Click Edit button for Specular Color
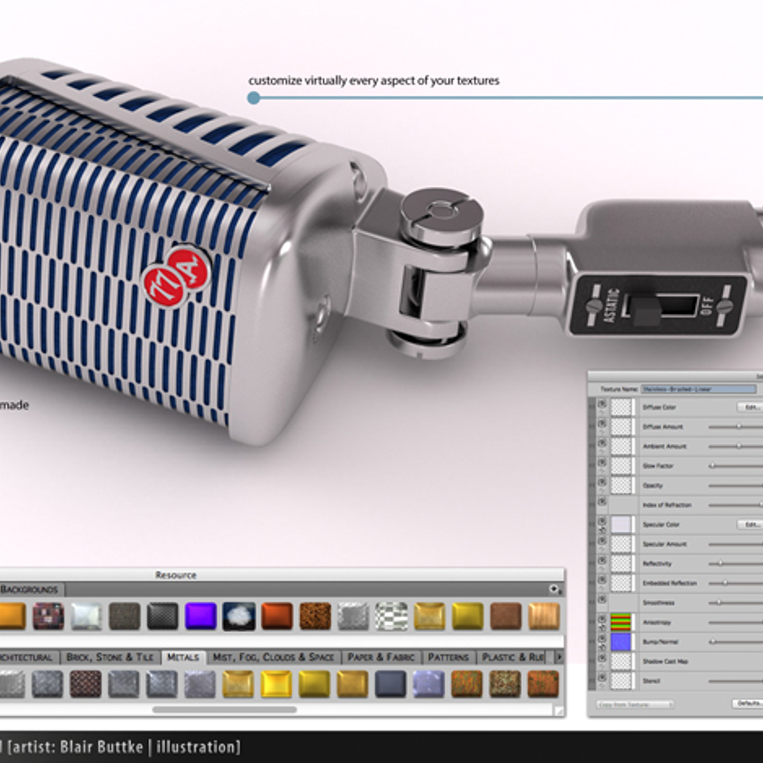The image size is (763, 763). coord(751,525)
